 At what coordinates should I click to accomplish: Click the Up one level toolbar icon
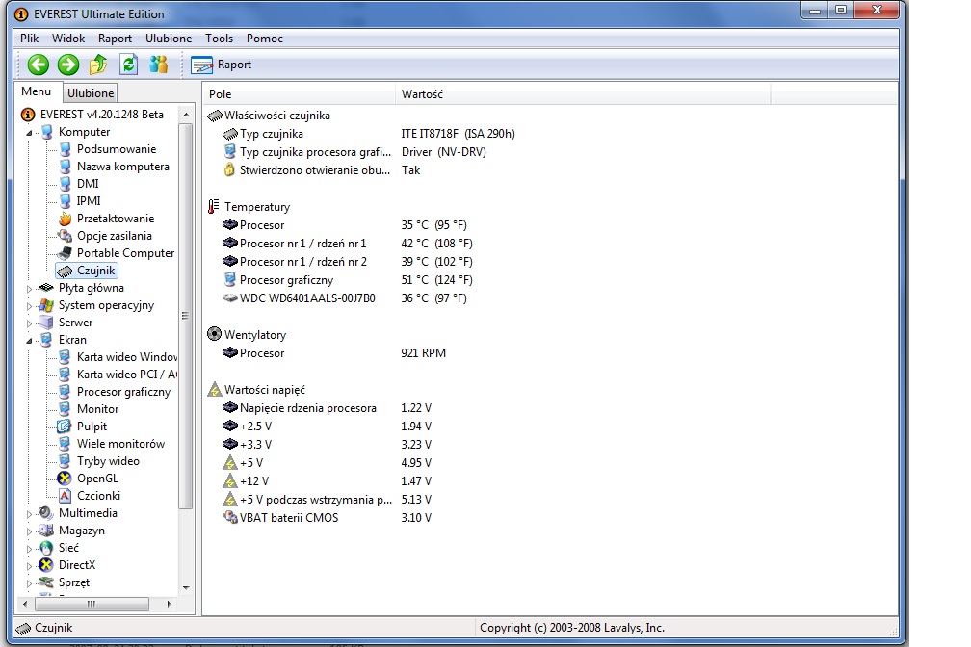coord(98,65)
